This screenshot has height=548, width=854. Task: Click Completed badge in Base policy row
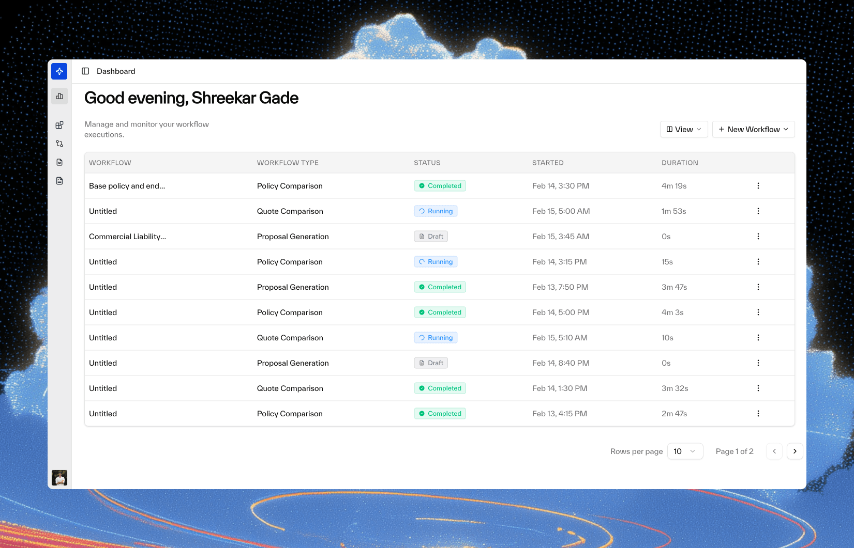pyautogui.click(x=440, y=186)
